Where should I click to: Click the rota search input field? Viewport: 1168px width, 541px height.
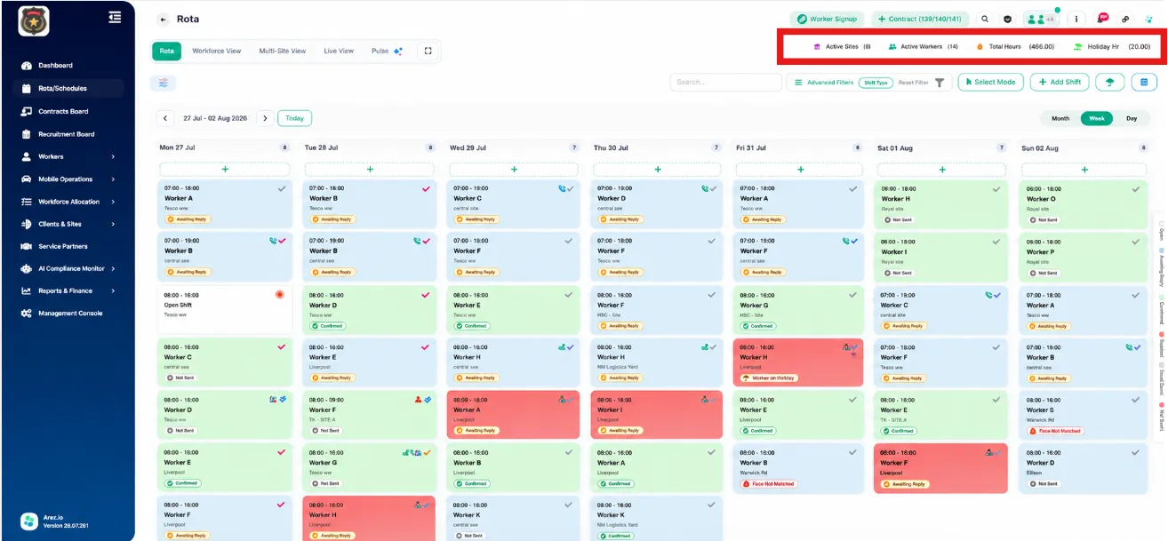coord(726,82)
